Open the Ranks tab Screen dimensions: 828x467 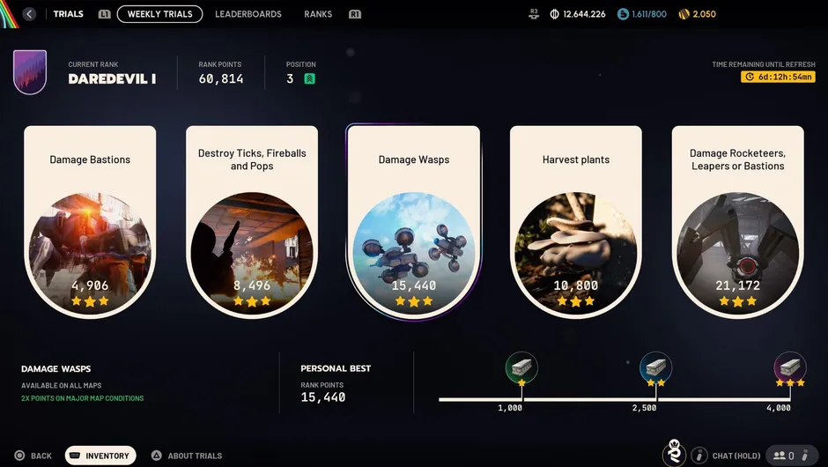pyautogui.click(x=318, y=14)
